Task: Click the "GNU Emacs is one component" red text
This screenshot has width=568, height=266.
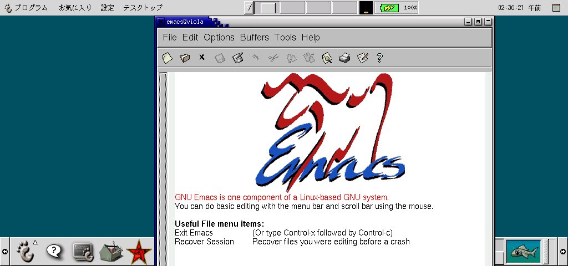Action: point(282,198)
